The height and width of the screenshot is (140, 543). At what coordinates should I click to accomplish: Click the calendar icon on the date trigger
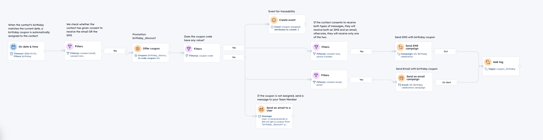pyautogui.click(x=13, y=47)
